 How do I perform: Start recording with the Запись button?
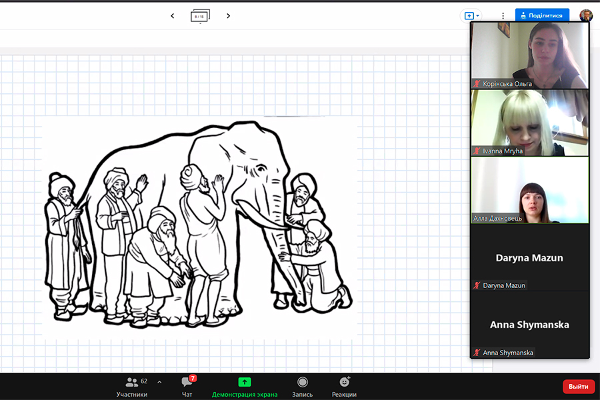coord(302,385)
